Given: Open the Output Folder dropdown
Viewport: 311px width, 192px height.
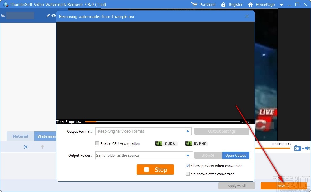Looking at the screenshot, I should [x=187, y=155].
